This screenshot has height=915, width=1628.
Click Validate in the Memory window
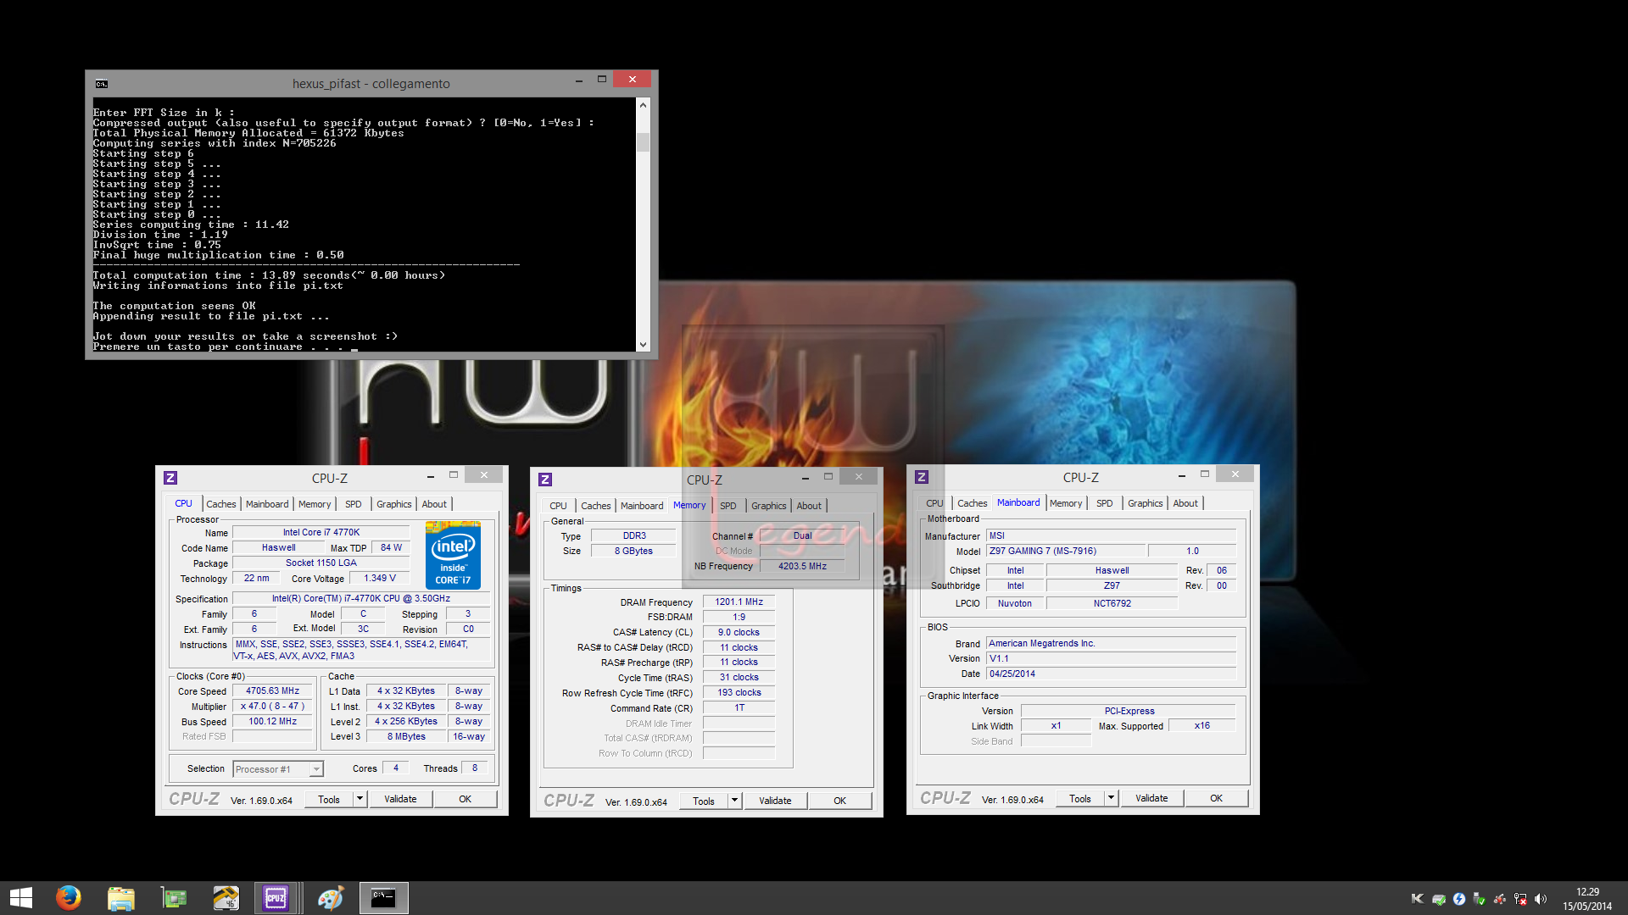pos(775,801)
